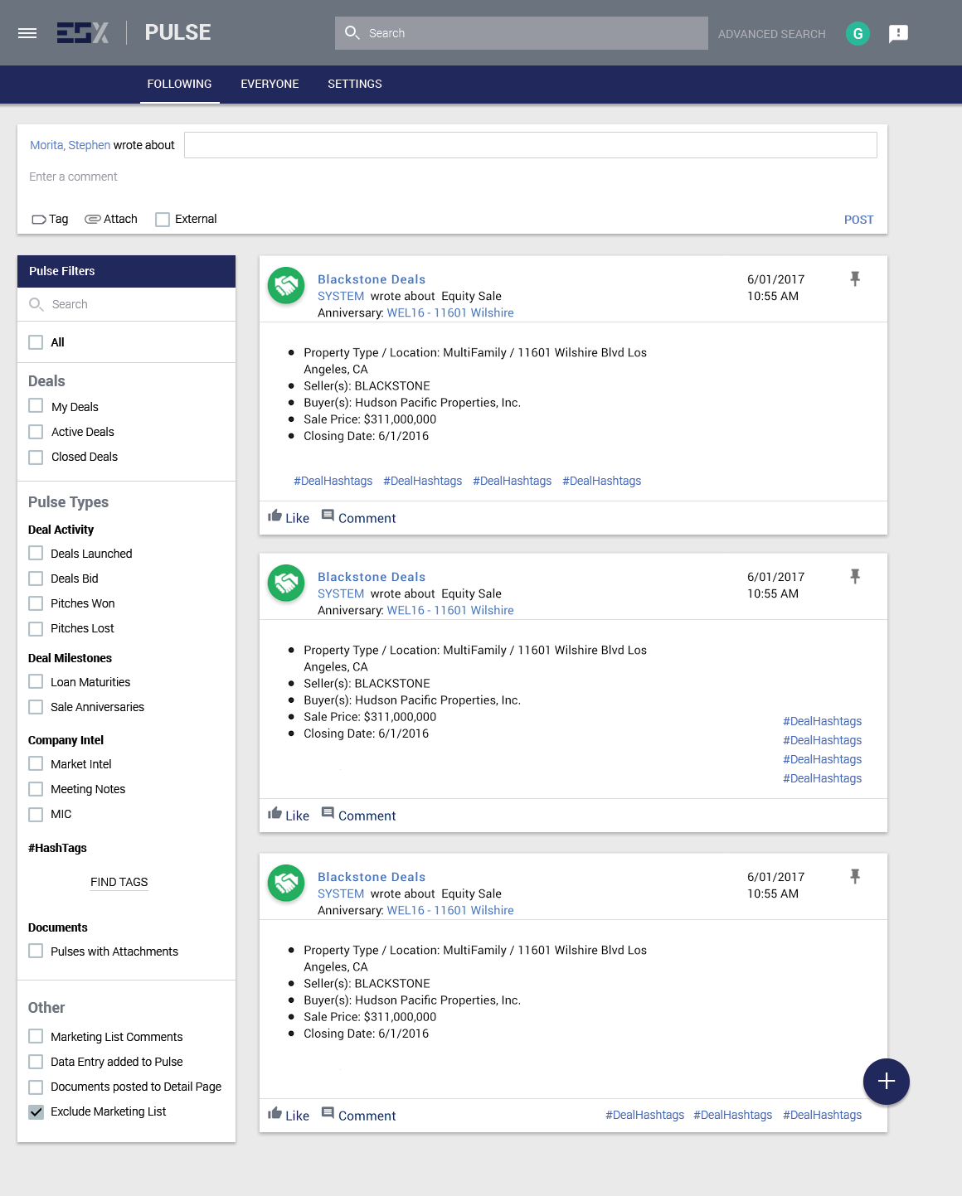The image size is (962, 1196).
Task: Click the handshake avatar of the third pulse card
Action: (x=286, y=883)
